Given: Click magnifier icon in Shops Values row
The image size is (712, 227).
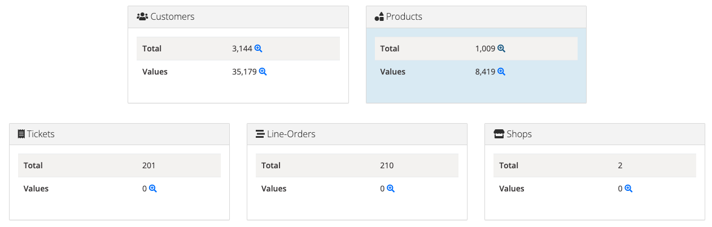Looking at the screenshot, I should coord(628,189).
